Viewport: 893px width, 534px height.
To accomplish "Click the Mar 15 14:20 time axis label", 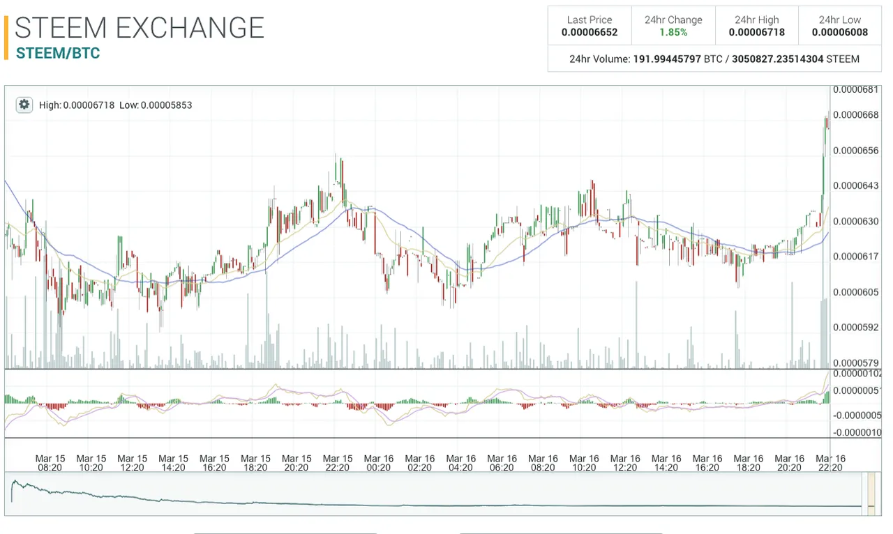I will [x=174, y=464].
